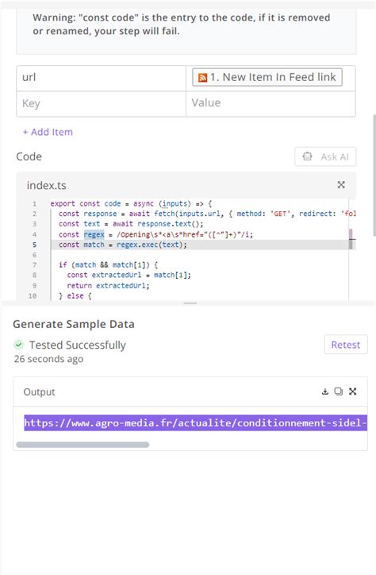Click the Retest button
This screenshot has height=575, width=376.
[346, 345]
